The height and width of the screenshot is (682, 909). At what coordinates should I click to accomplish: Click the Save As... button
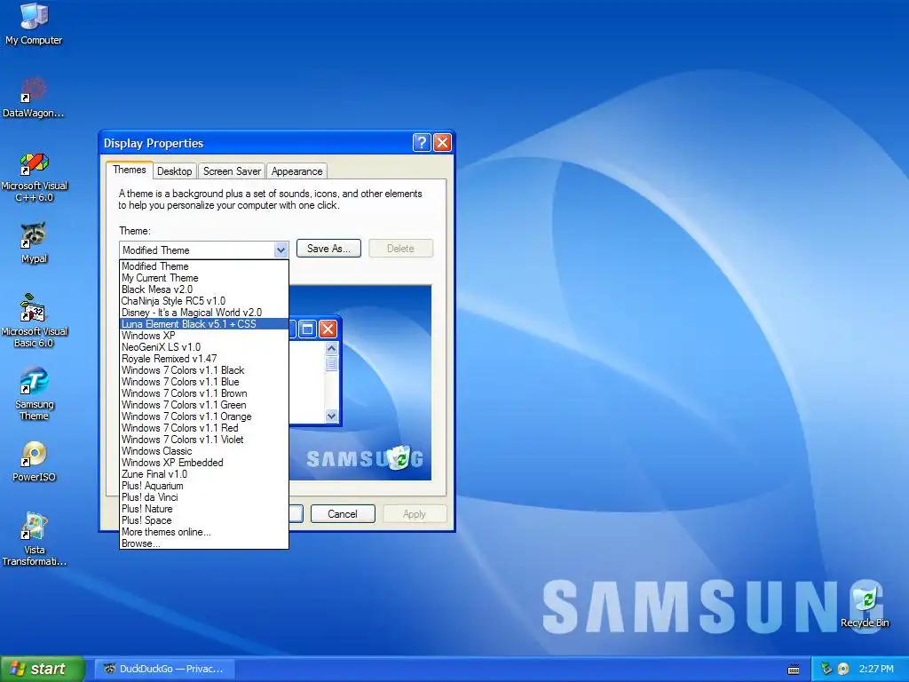point(328,249)
